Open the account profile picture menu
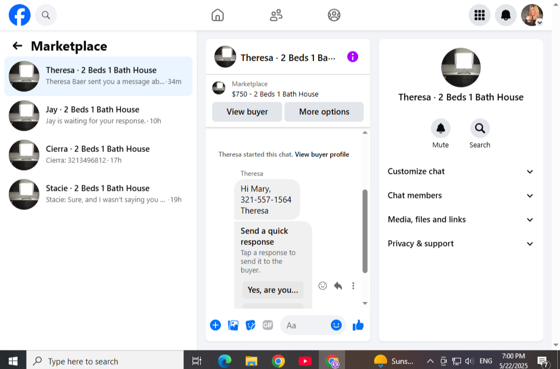Screen dimensions: 560x369 (x=532, y=15)
